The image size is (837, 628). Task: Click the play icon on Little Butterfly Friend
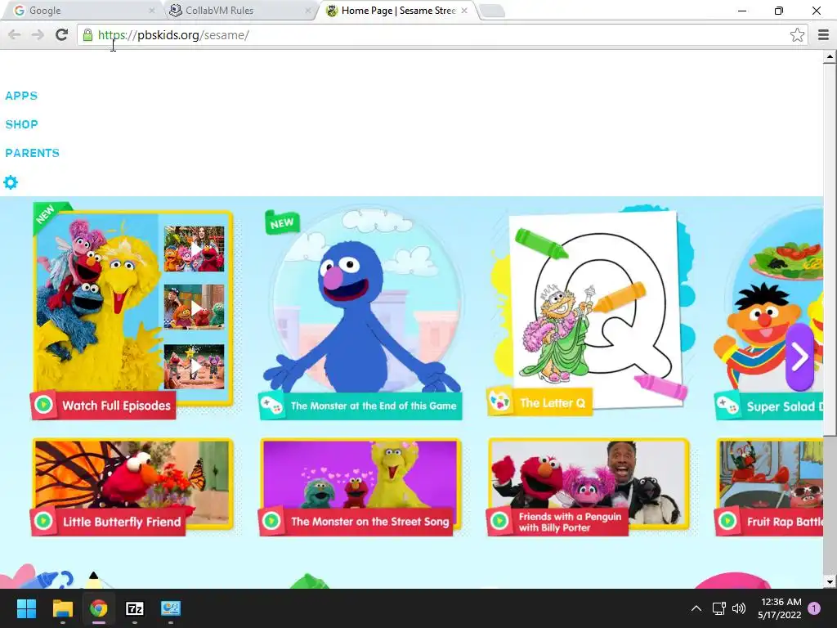click(x=44, y=521)
